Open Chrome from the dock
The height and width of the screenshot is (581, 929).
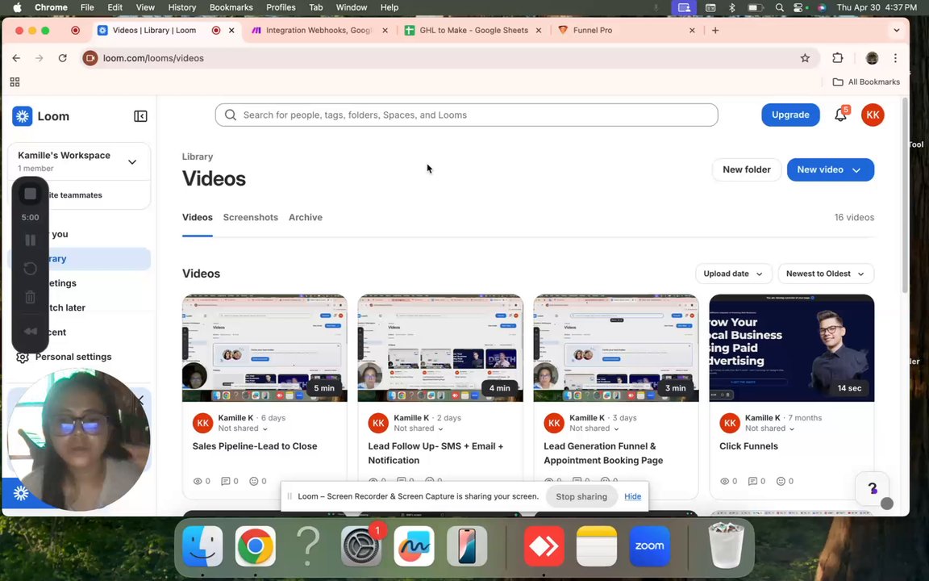click(x=256, y=545)
